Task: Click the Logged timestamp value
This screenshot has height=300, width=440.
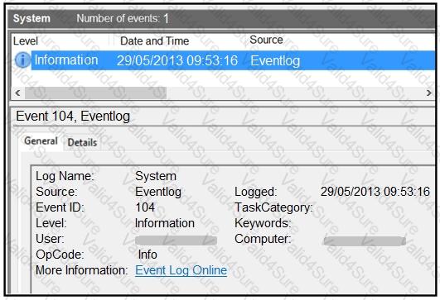Action: pyautogui.click(x=375, y=192)
